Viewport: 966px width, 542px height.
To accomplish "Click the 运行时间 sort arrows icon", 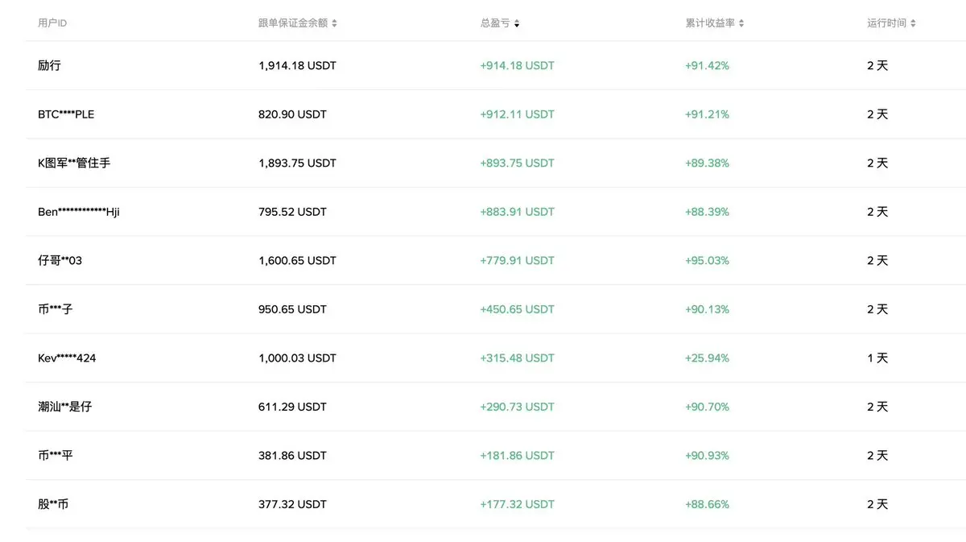I will tap(913, 23).
